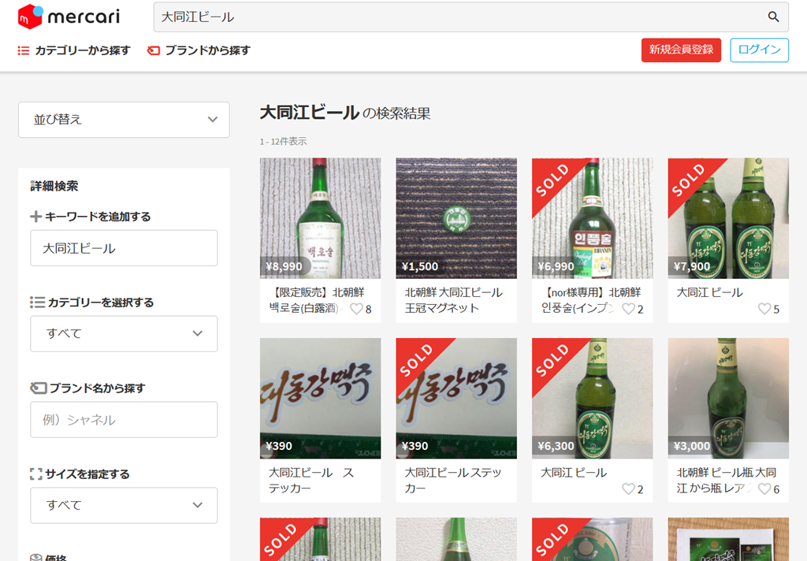Like the ¥8,990 백로술 listing heart
807x561 pixels.
click(356, 309)
